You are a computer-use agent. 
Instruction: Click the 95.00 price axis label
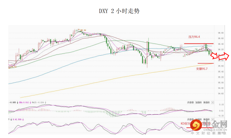(x=221, y=82)
